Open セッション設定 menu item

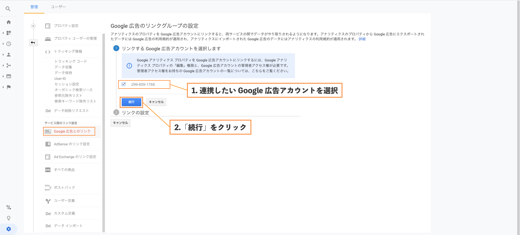67,84
